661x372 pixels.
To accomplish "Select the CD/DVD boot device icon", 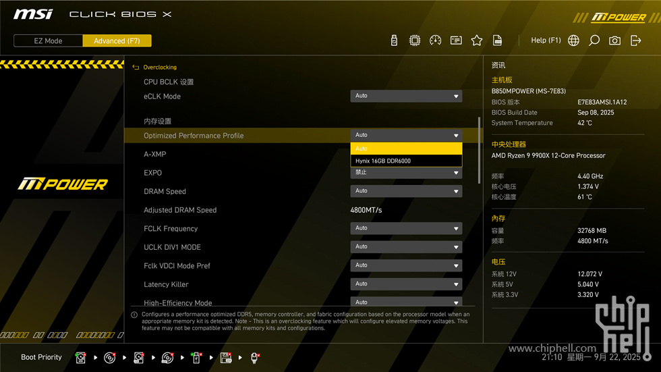I will 109,358.
